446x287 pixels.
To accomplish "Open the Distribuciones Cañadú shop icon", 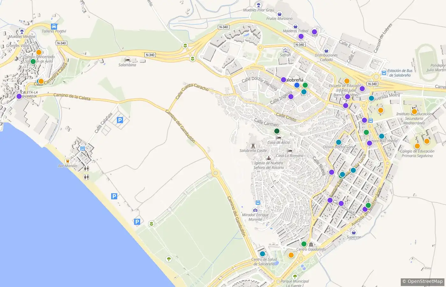I will pos(326,50).
